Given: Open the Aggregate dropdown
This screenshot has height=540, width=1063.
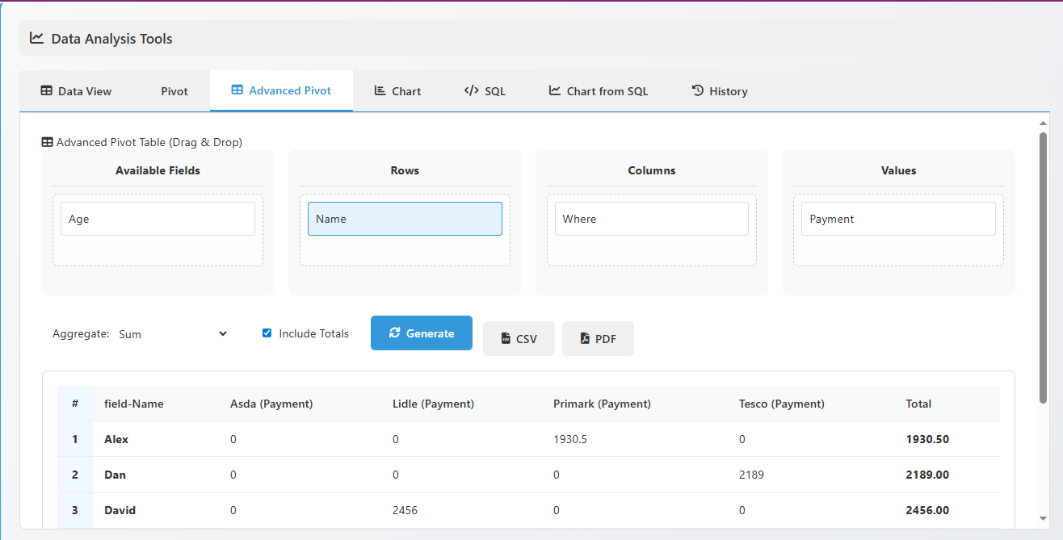Looking at the screenshot, I should click(x=174, y=333).
